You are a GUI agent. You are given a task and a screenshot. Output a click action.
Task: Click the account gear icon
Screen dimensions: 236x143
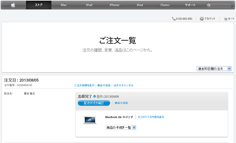click(201, 19)
